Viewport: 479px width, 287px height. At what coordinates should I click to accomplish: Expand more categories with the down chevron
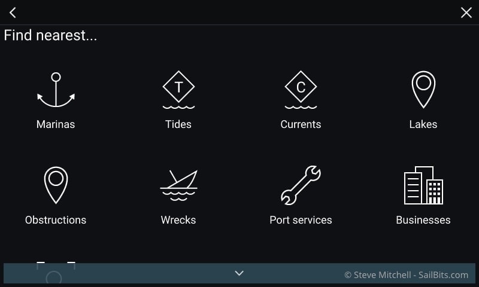239,273
